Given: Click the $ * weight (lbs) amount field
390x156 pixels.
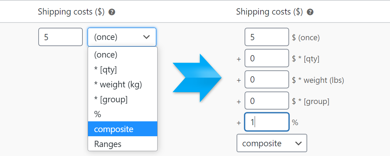Looking at the screenshot, I should (x=266, y=80).
